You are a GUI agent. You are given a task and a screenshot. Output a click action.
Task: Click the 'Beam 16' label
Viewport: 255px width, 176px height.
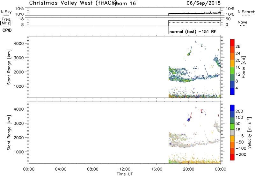point(124,3)
